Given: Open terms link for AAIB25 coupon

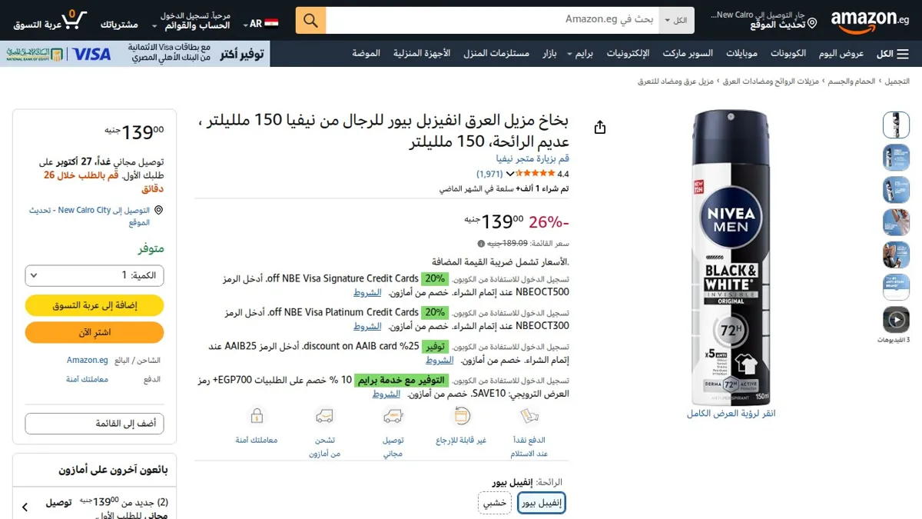Looking at the screenshot, I should click(439, 360).
